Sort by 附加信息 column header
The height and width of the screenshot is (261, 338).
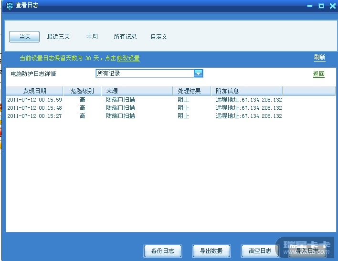pos(247,91)
